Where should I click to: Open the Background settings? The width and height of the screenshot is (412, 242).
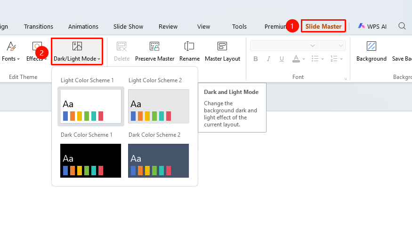pyautogui.click(x=372, y=51)
